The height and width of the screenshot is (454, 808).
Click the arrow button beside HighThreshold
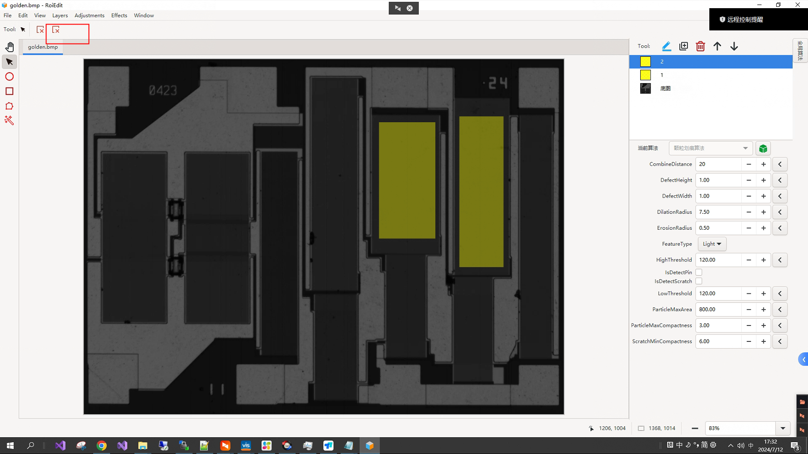coord(780,260)
